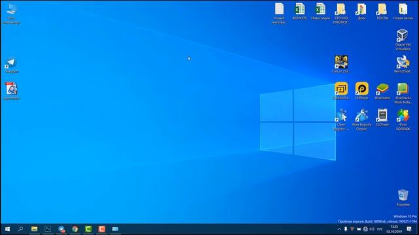
Task: Launch Wise Registry Cleaner
Action: point(362,119)
